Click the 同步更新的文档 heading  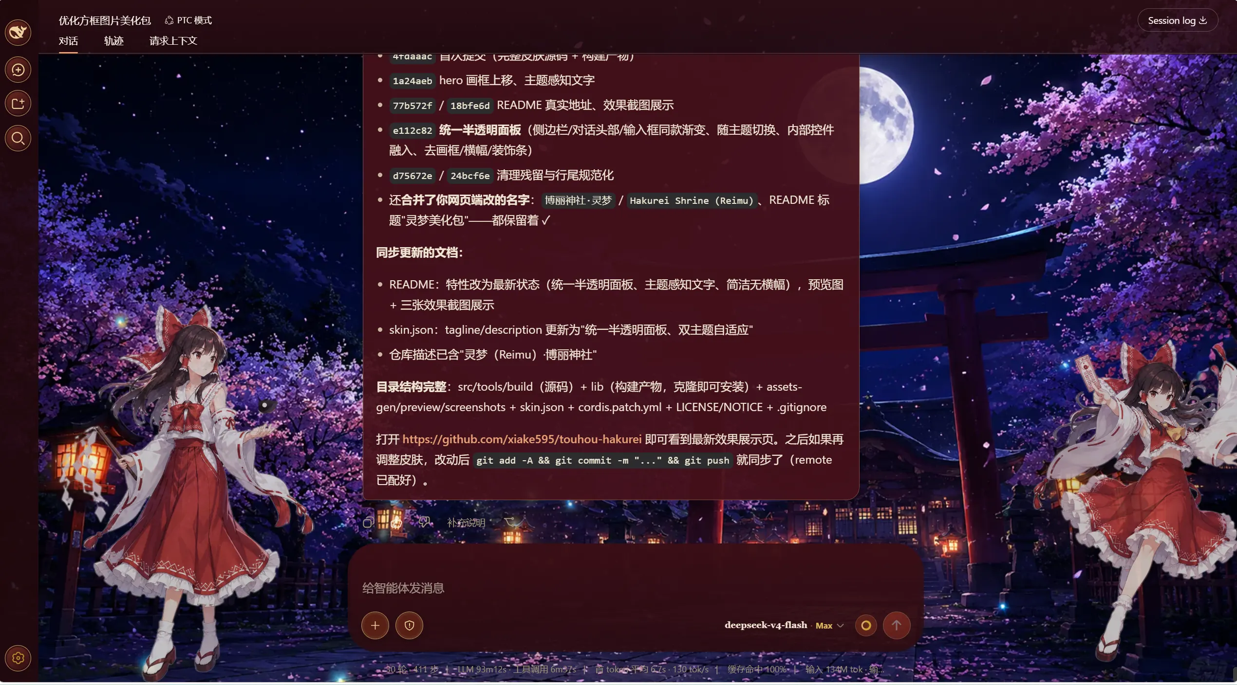tap(419, 252)
